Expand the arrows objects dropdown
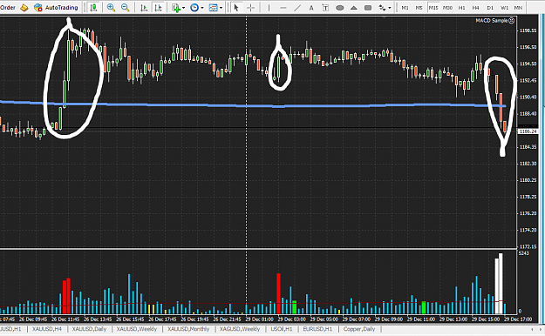 [390, 8]
